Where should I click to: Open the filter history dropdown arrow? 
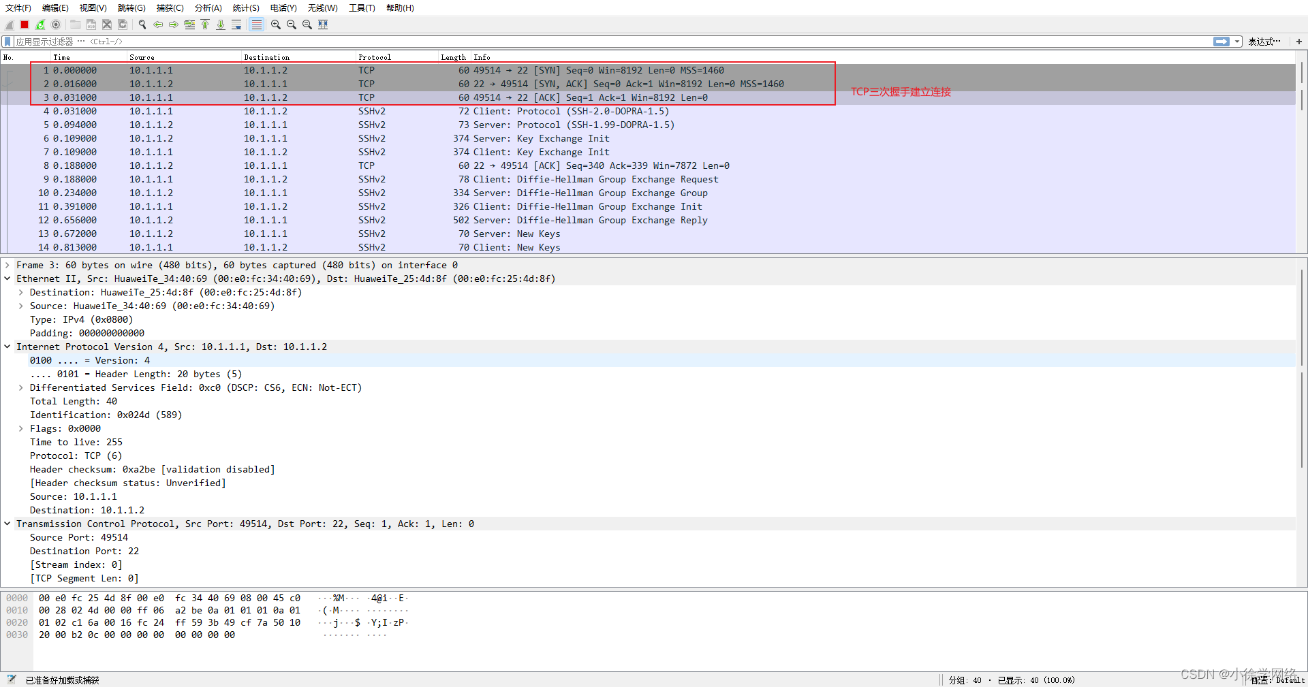(x=1237, y=42)
